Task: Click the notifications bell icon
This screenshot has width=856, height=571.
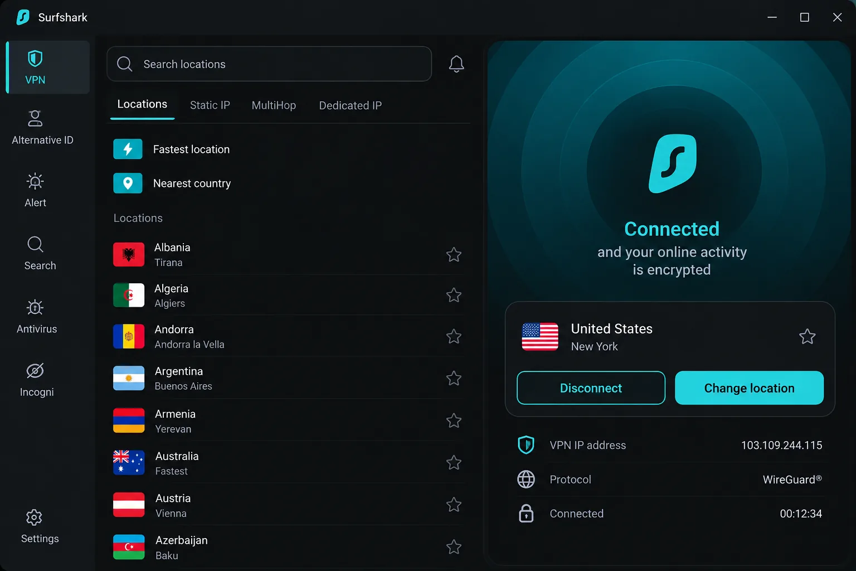Action: click(x=456, y=64)
